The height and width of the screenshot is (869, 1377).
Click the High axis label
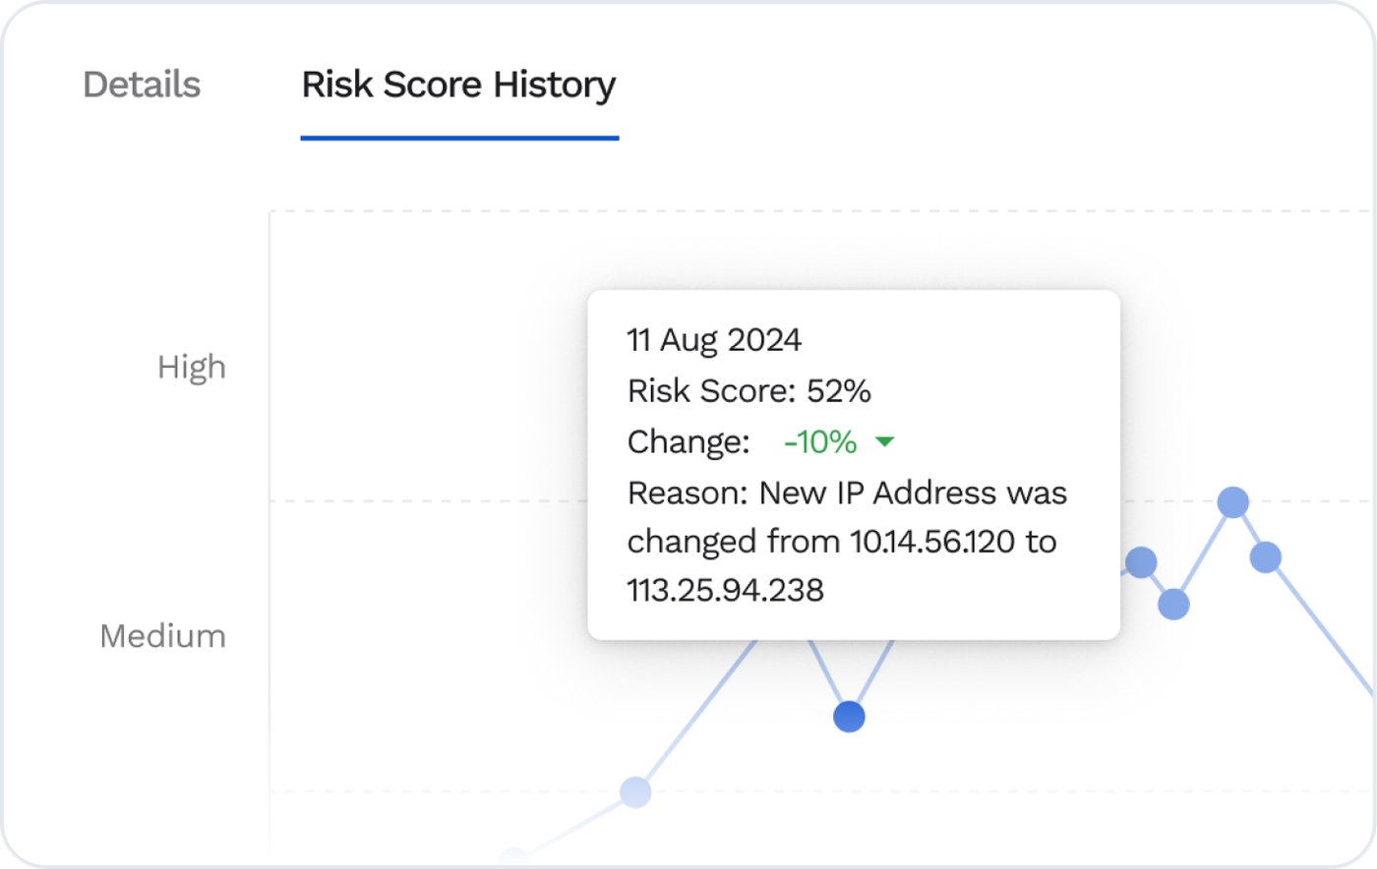pyautogui.click(x=192, y=368)
